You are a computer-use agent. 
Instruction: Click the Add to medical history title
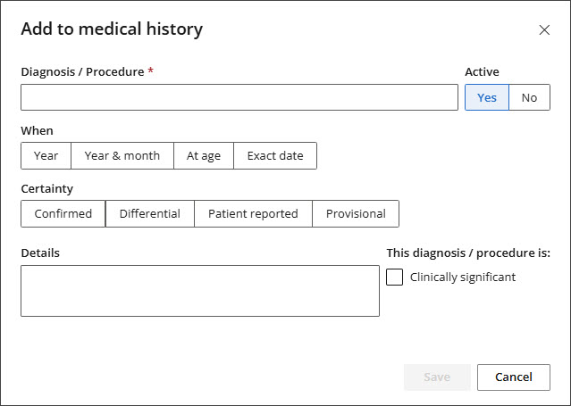click(112, 29)
